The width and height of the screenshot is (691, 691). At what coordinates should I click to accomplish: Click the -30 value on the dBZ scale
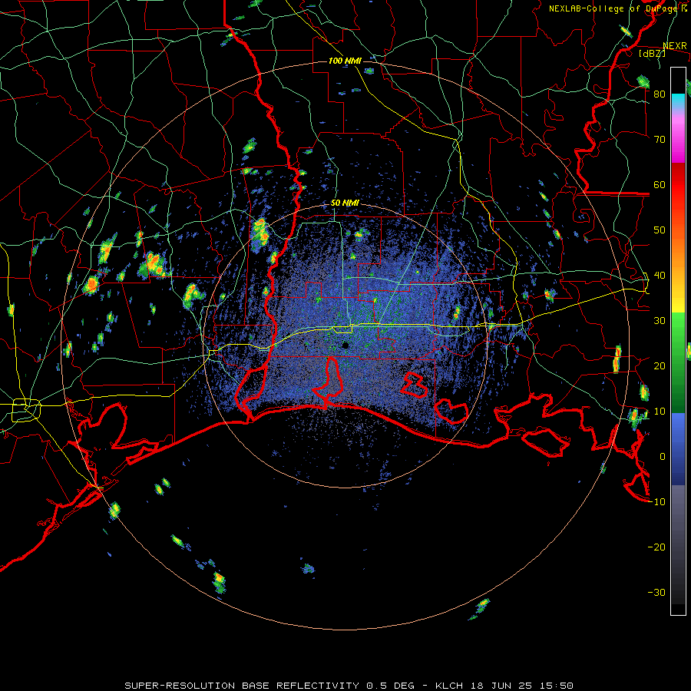click(656, 592)
